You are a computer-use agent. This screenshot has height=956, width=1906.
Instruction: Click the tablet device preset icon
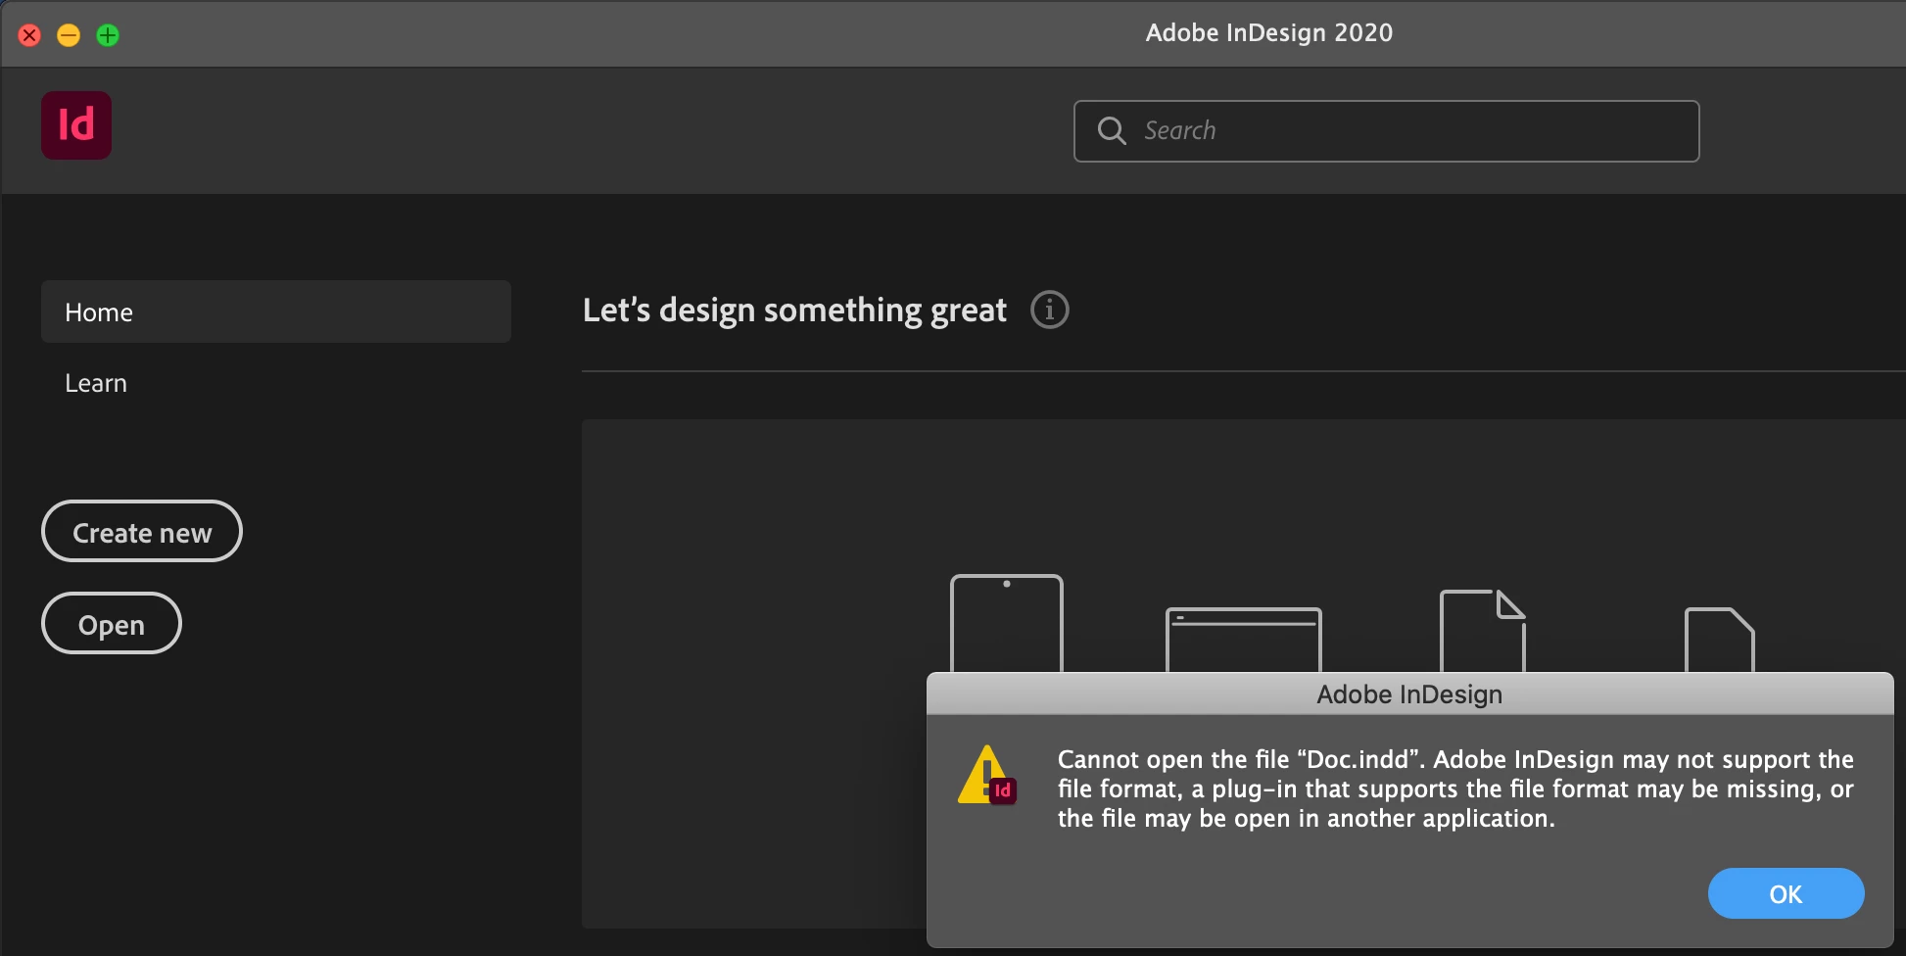click(x=1007, y=623)
